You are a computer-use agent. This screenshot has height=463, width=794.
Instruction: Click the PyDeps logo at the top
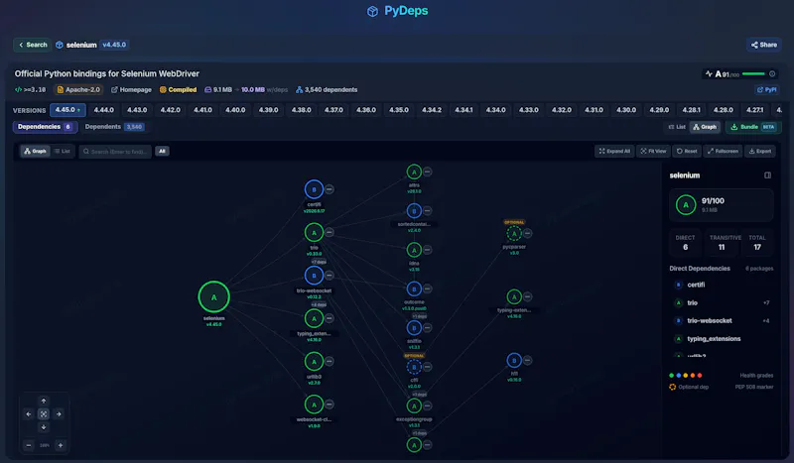pos(398,11)
